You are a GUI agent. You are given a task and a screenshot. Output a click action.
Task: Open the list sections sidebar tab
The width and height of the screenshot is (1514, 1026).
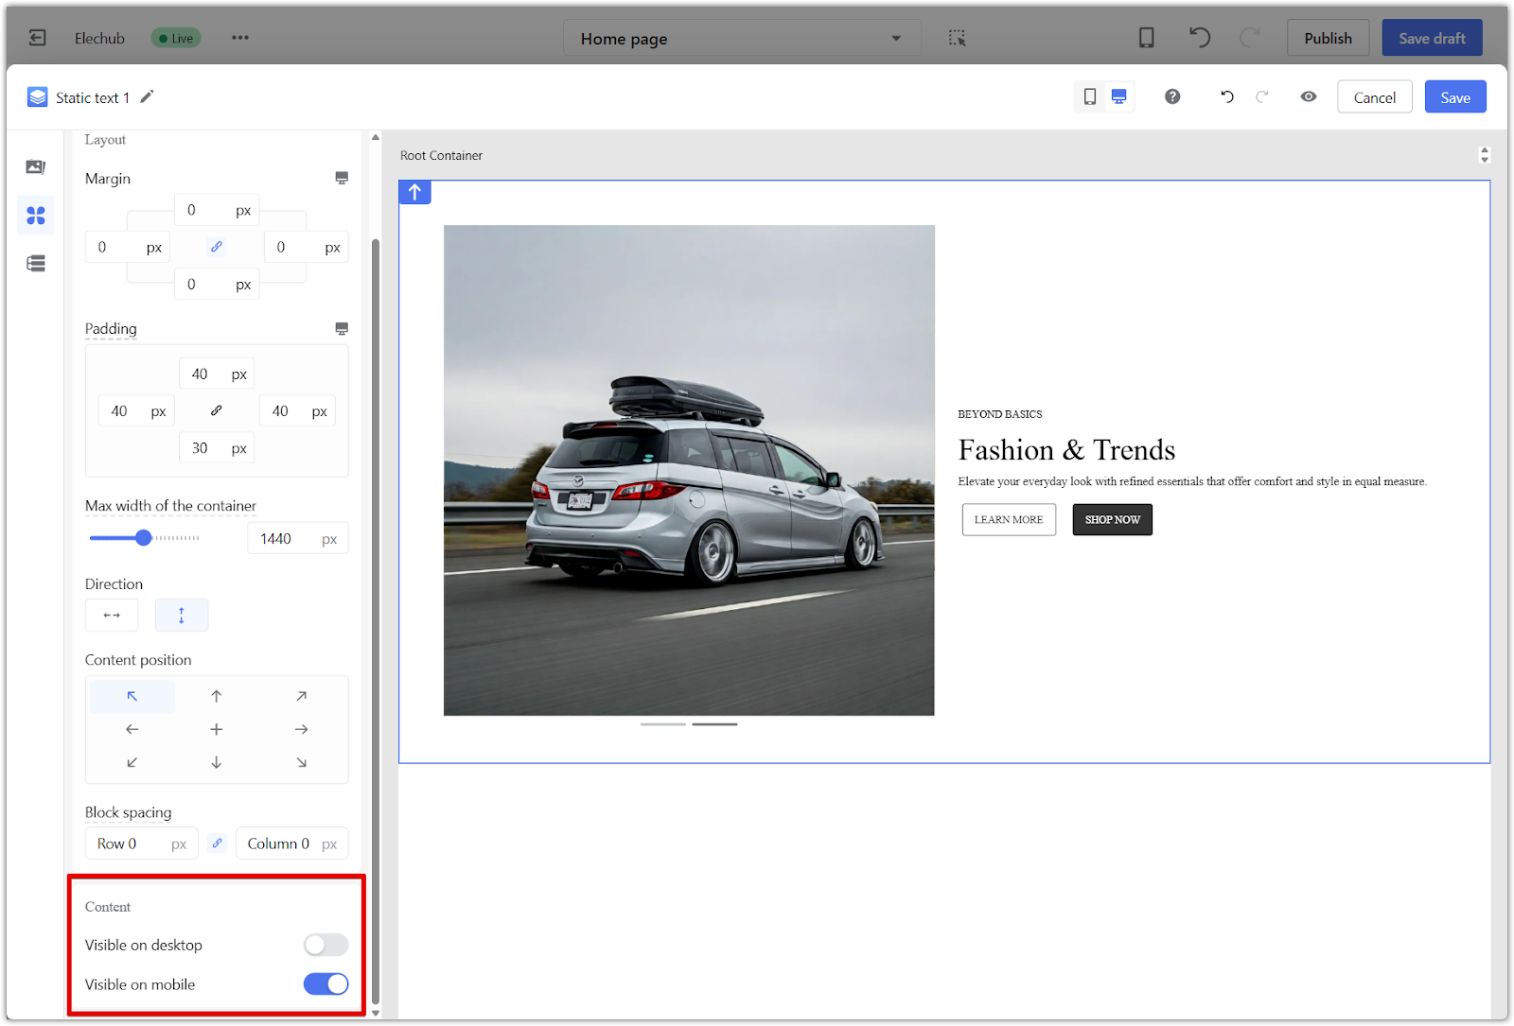click(36, 264)
